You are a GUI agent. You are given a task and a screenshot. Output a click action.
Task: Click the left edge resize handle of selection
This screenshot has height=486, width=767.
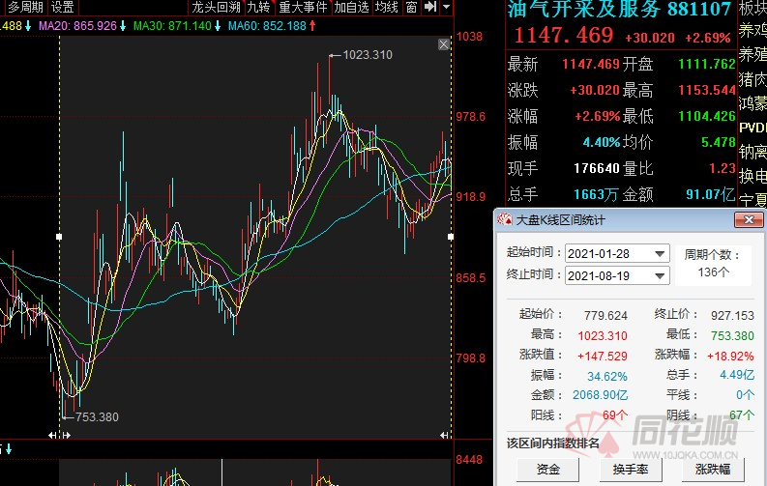pyautogui.click(x=60, y=236)
